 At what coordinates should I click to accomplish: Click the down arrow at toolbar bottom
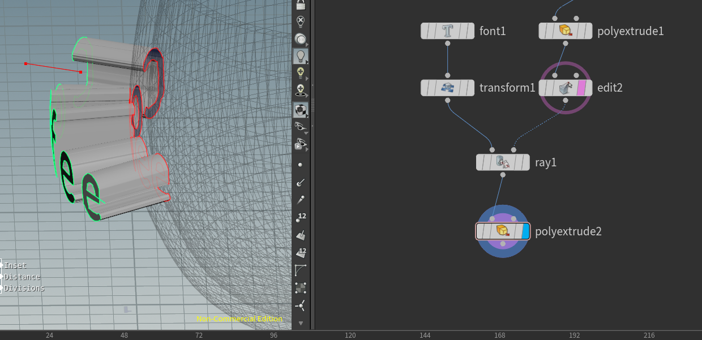coord(301,324)
